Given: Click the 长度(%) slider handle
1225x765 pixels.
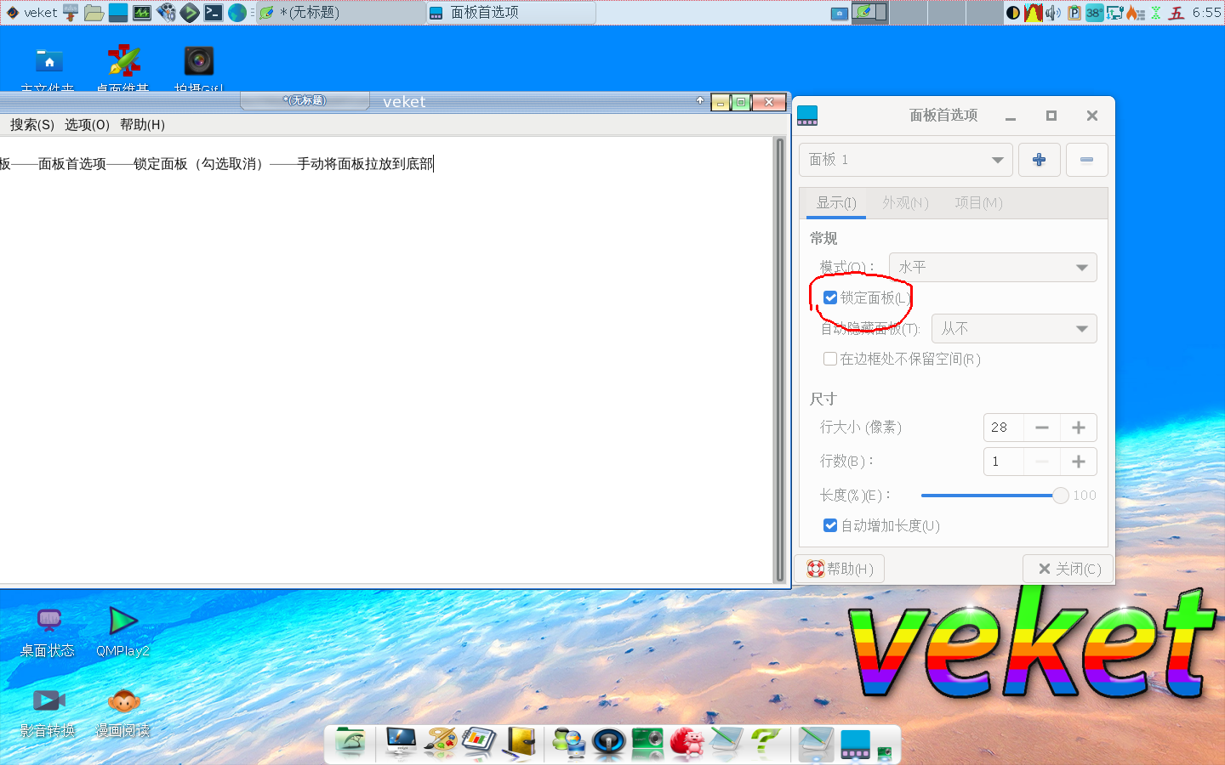Looking at the screenshot, I should 1060,496.
